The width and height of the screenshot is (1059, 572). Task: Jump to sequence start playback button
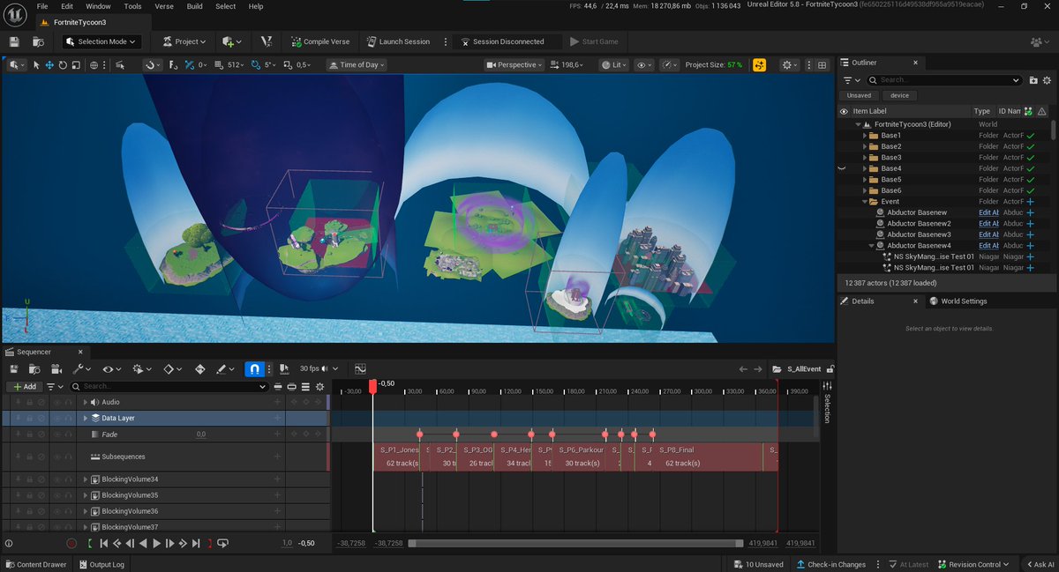pyautogui.click(x=103, y=544)
